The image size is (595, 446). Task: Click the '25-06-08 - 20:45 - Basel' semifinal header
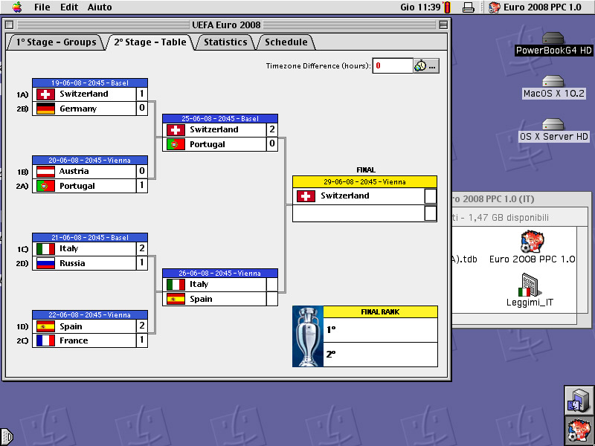point(220,119)
